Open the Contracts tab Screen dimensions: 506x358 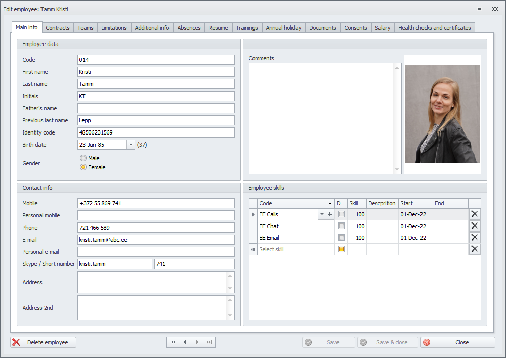coord(58,28)
